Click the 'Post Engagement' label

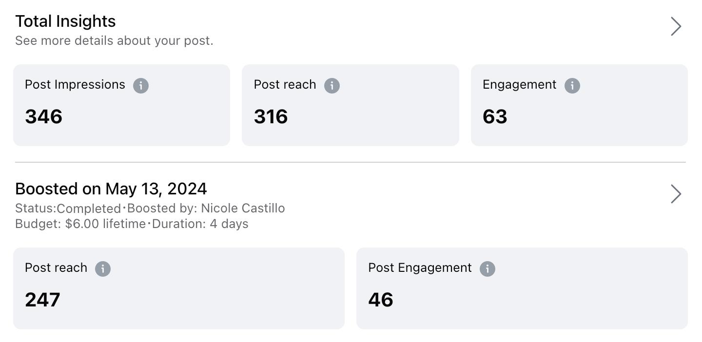click(x=420, y=268)
